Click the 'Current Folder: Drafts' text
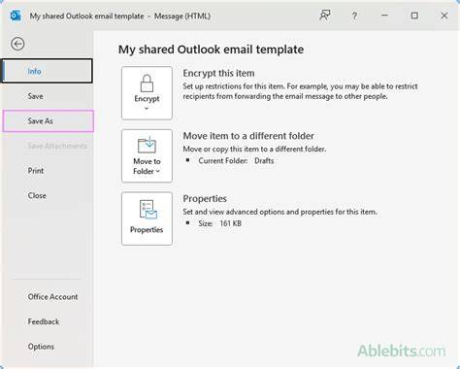 click(236, 160)
